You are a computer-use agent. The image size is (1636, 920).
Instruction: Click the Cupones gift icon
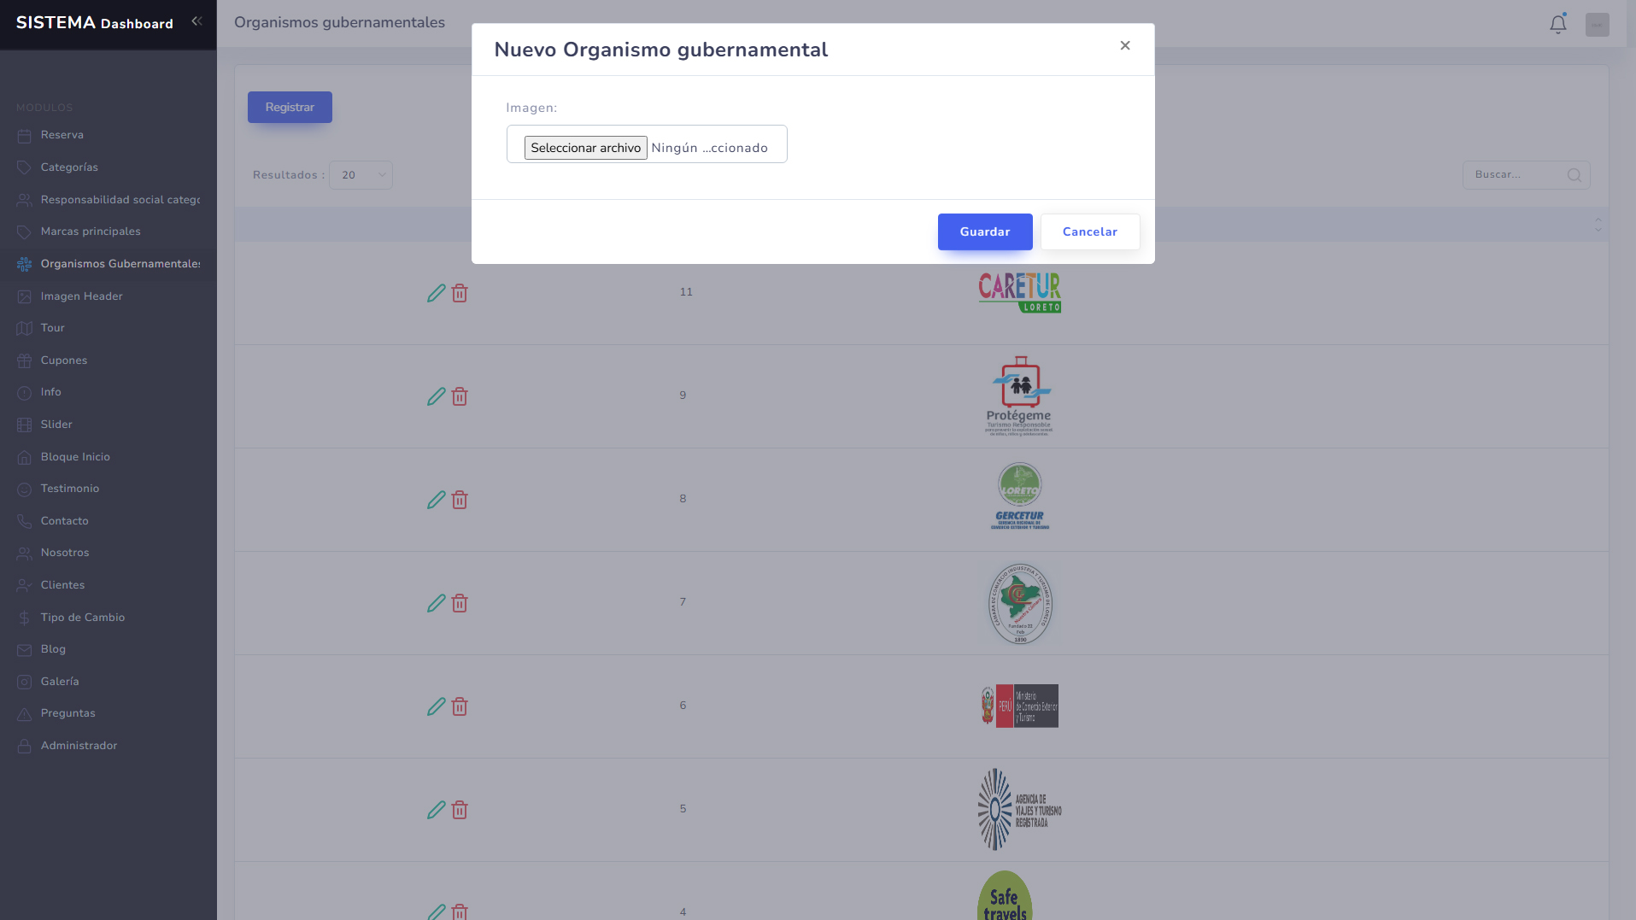pyautogui.click(x=24, y=360)
